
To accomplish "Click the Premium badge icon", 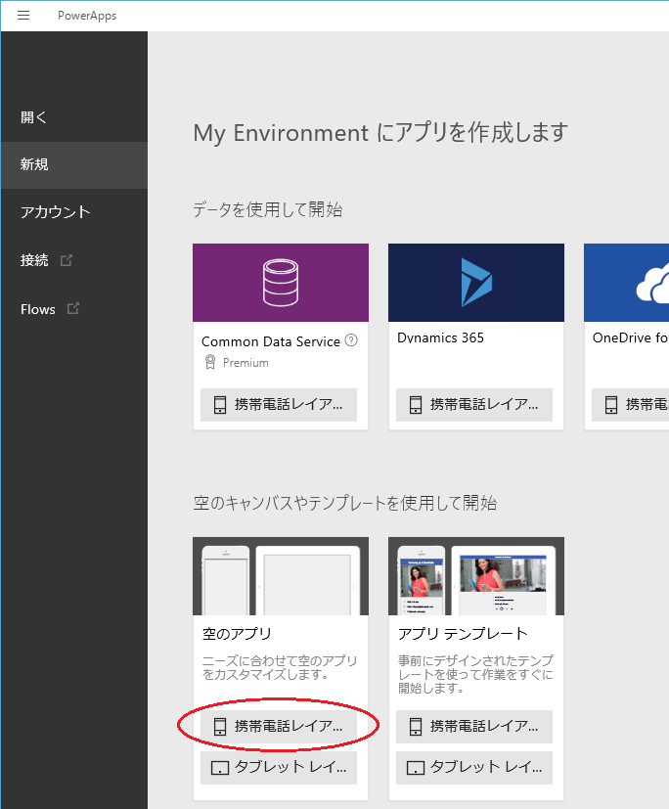I will pos(210,362).
